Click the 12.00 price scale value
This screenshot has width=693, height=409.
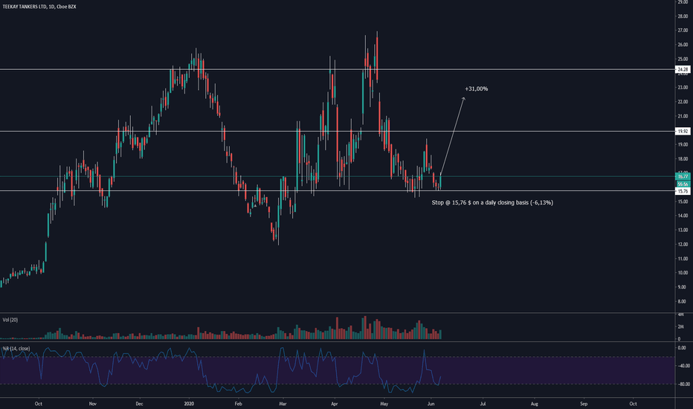pos(683,245)
